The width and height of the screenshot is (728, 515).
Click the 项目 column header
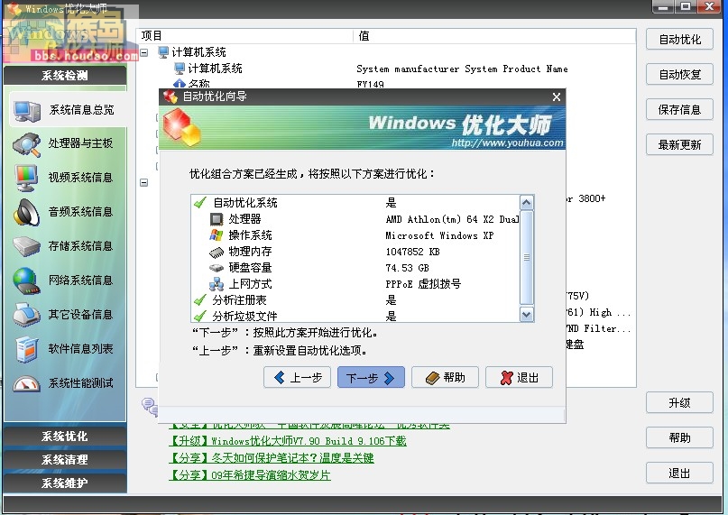click(246, 36)
